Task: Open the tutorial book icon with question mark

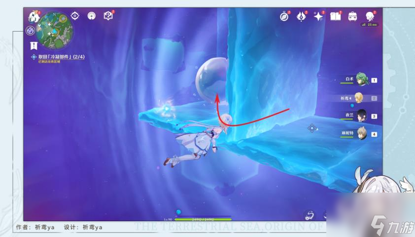Action: click(108, 16)
